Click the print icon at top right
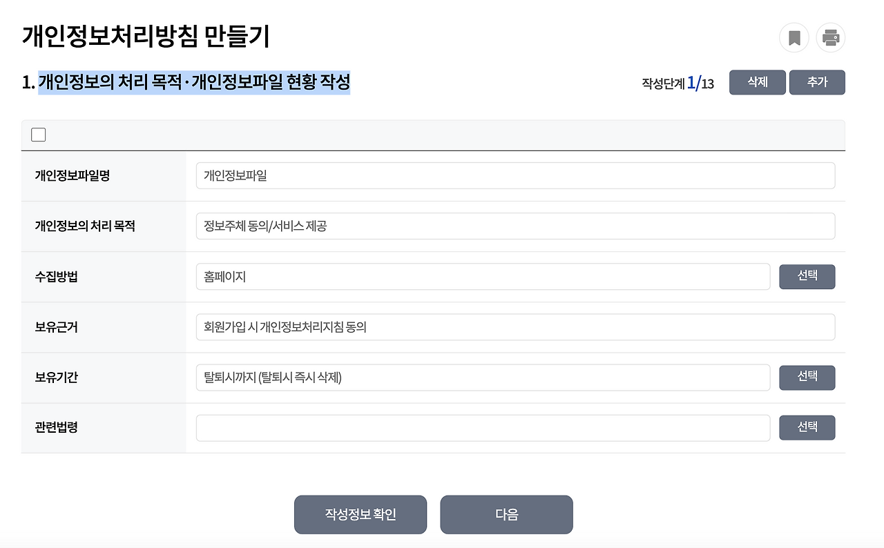 pyautogui.click(x=830, y=37)
